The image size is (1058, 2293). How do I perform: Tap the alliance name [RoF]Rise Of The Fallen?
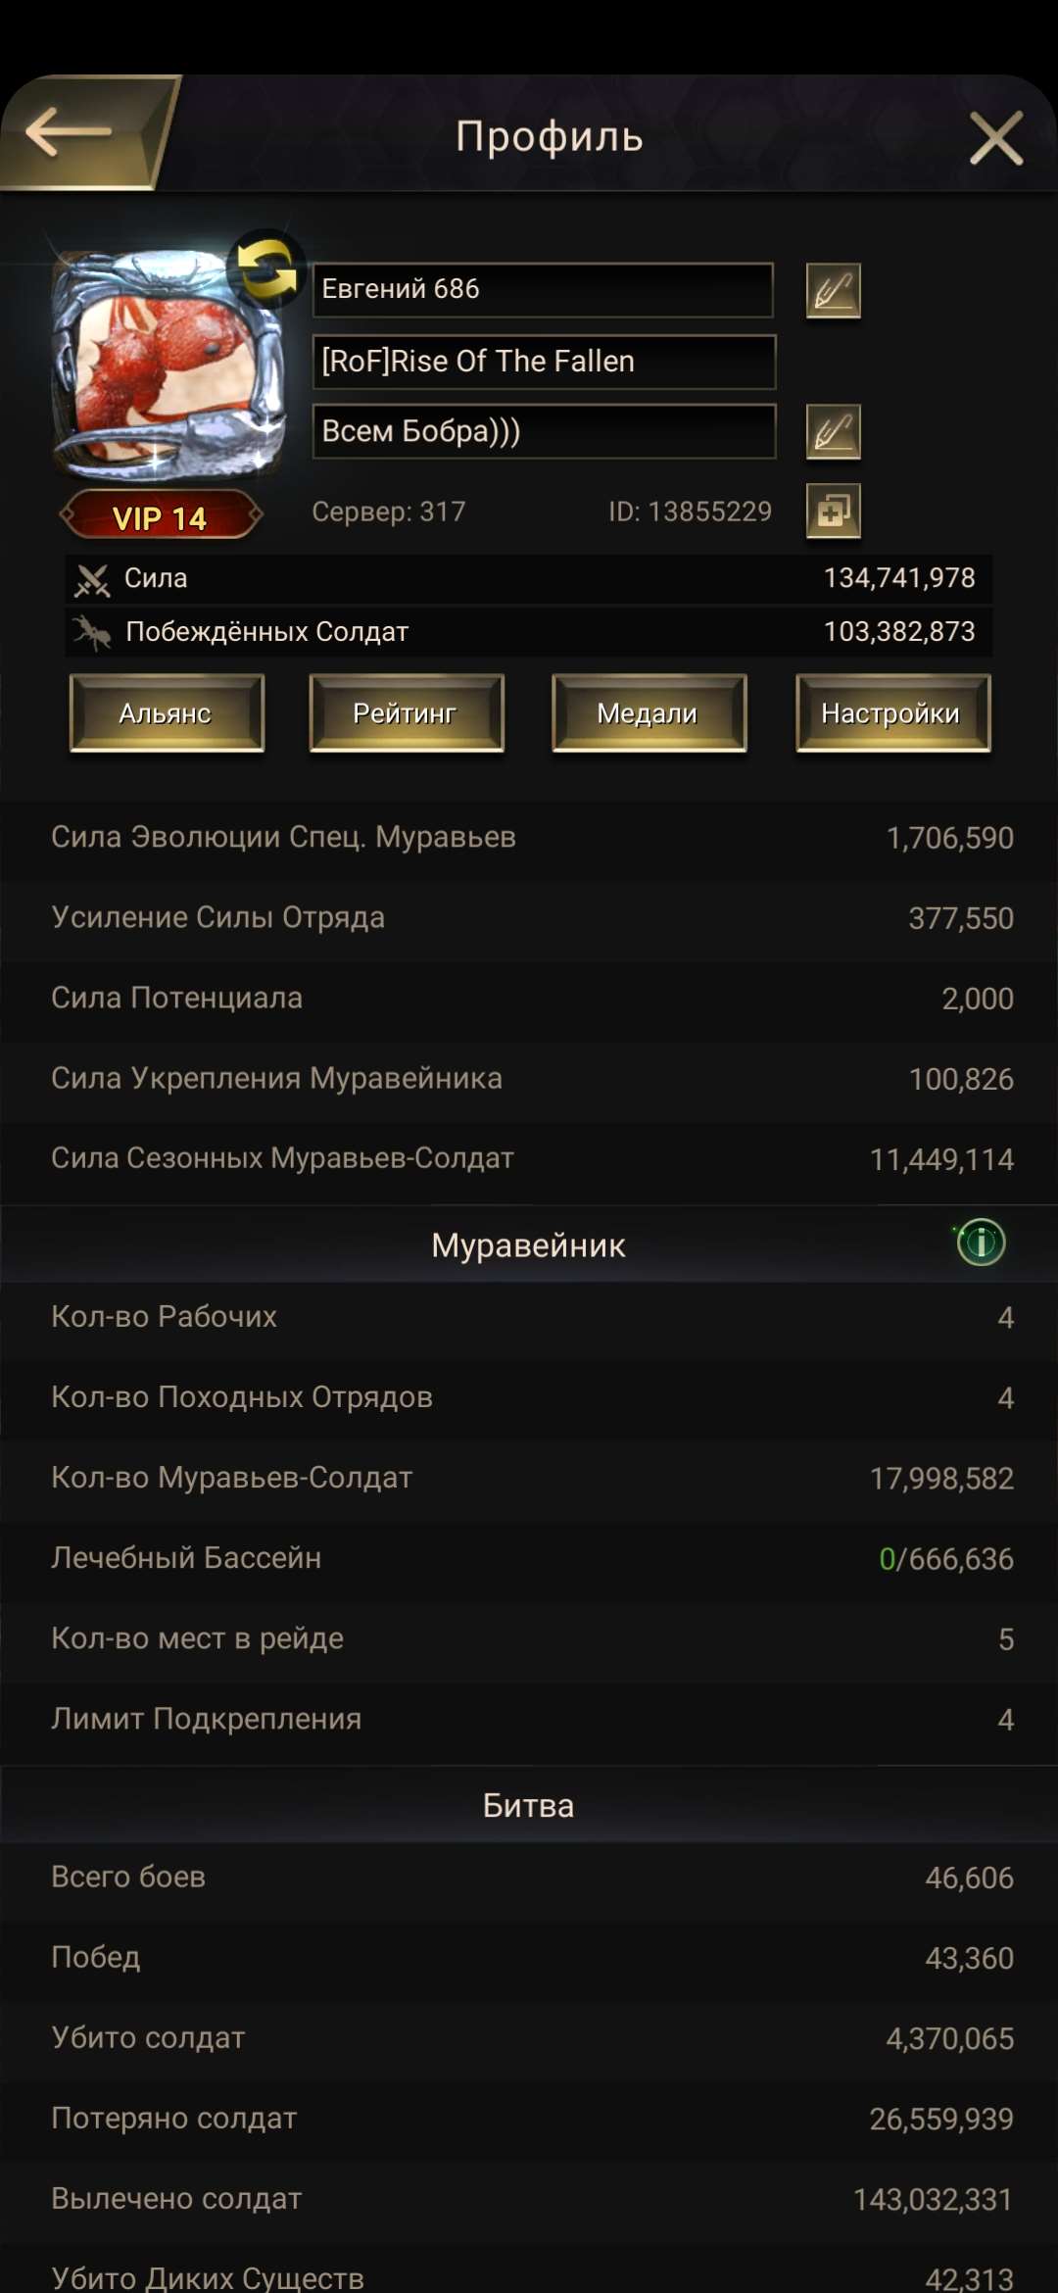(x=542, y=361)
